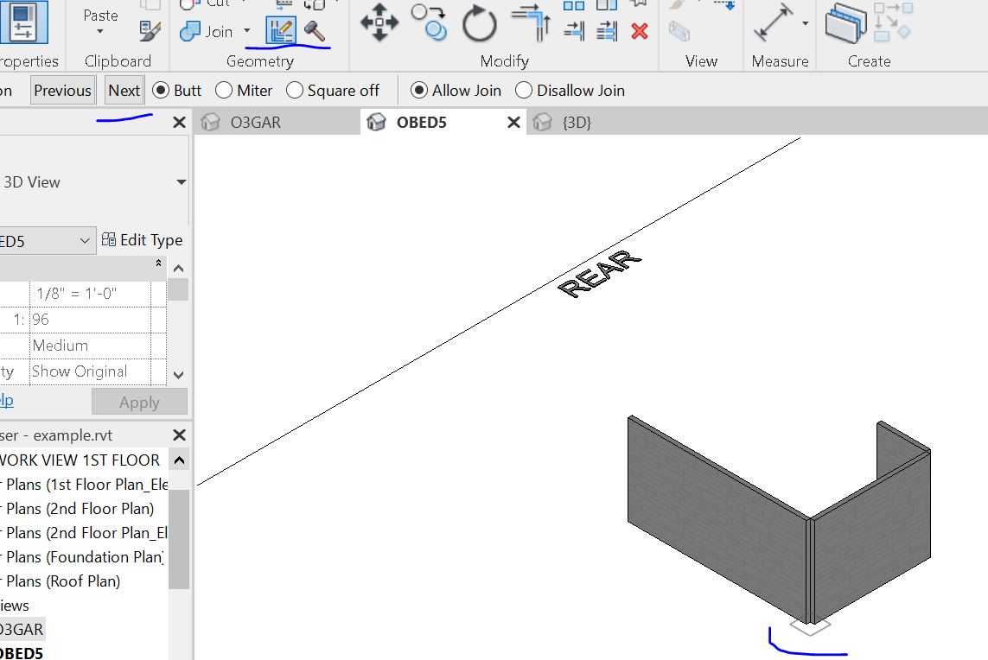Enable Disallow Join option
The width and height of the screenshot is (988, 660).
coord(525,90)
